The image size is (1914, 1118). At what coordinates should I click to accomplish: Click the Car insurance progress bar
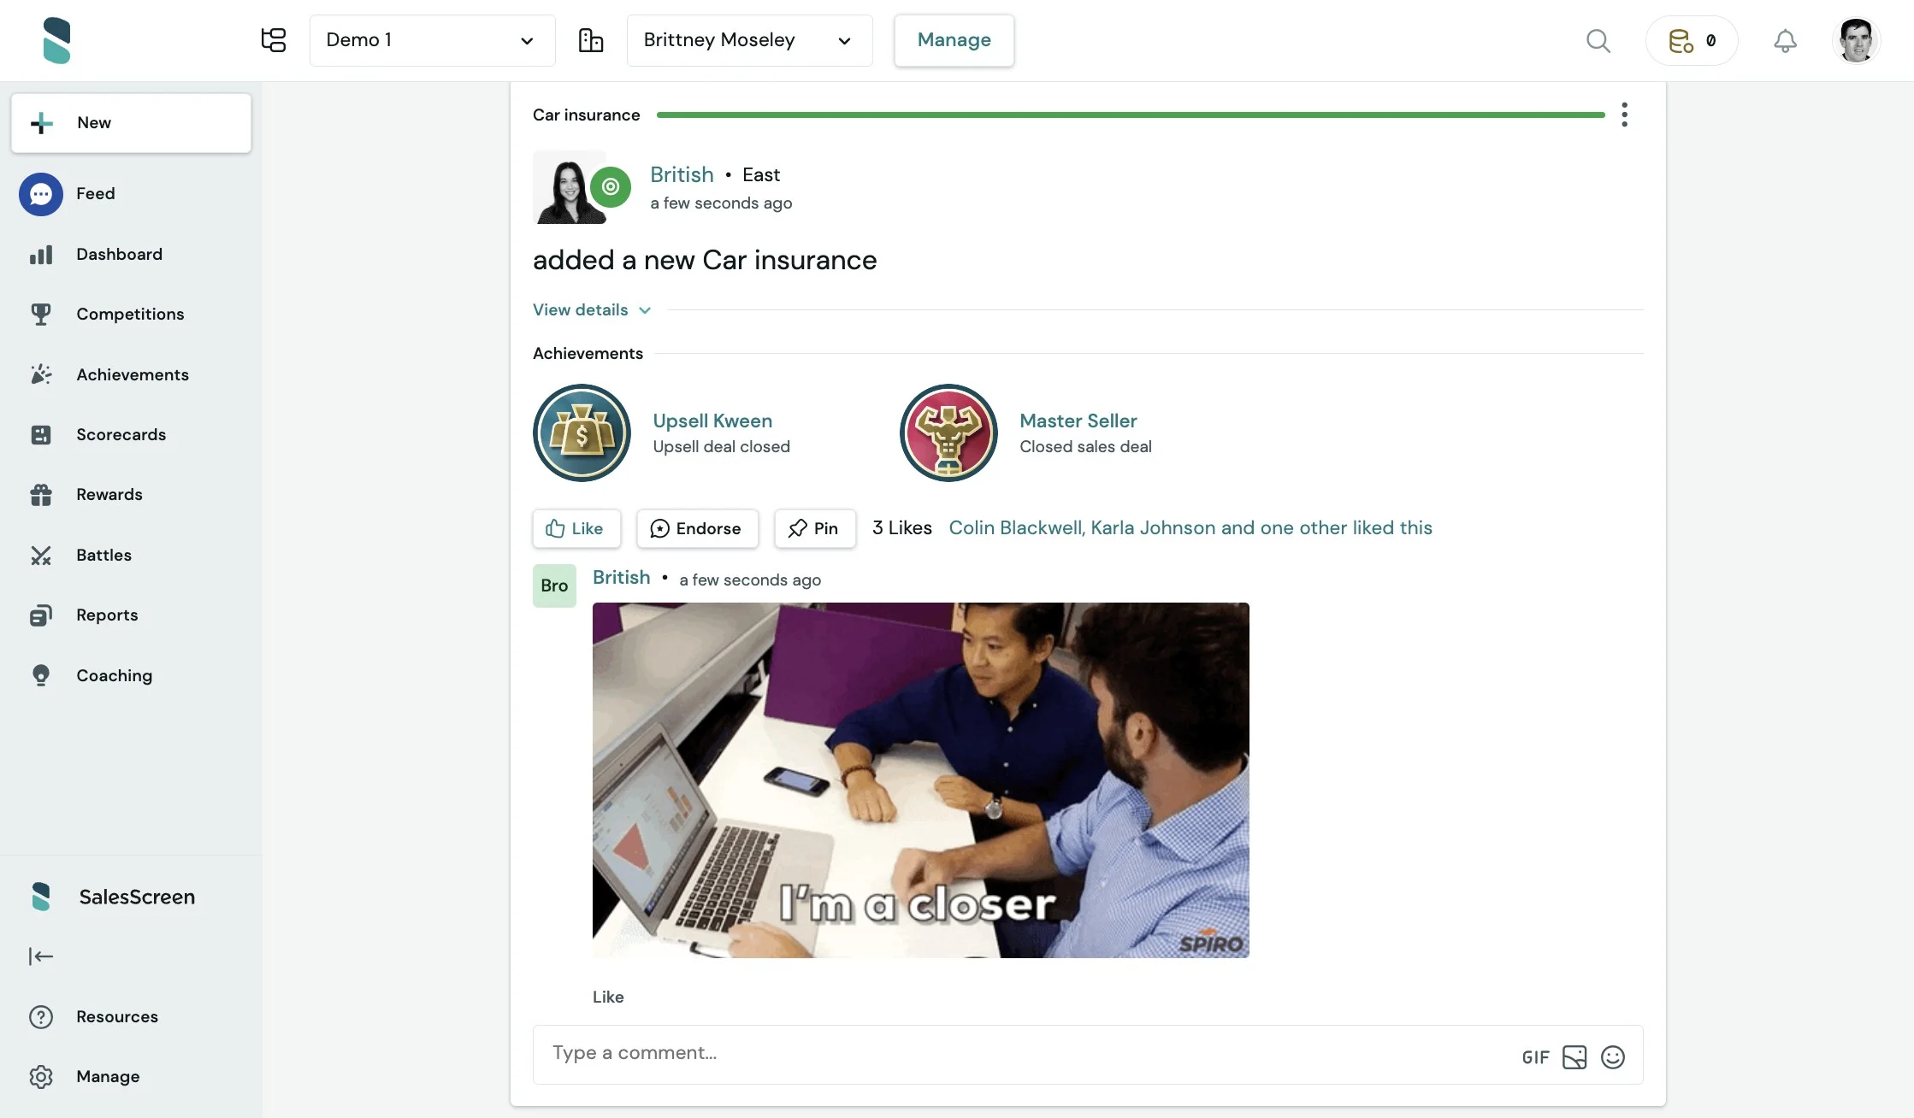[1130, 115]
